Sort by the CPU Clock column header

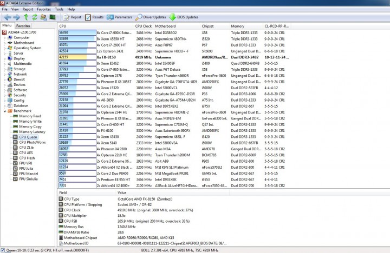coord(144,26)
